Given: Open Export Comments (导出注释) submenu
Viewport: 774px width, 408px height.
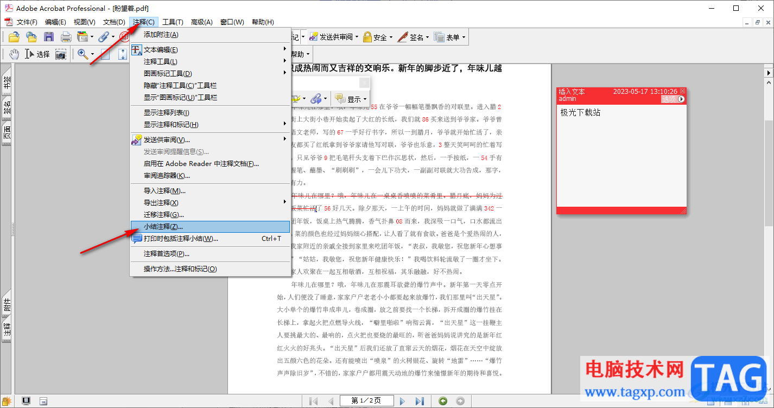Looking at the screenshot, I should pyautogui.click(x=210, y=203).
